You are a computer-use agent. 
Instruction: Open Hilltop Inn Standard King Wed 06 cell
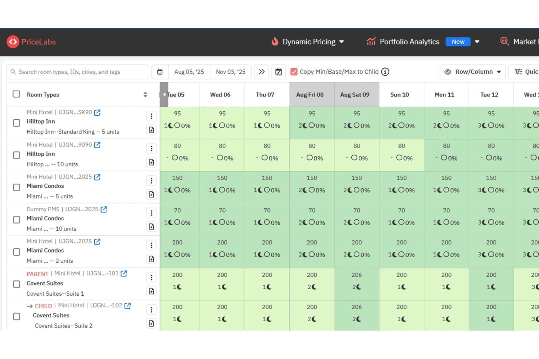222,123
